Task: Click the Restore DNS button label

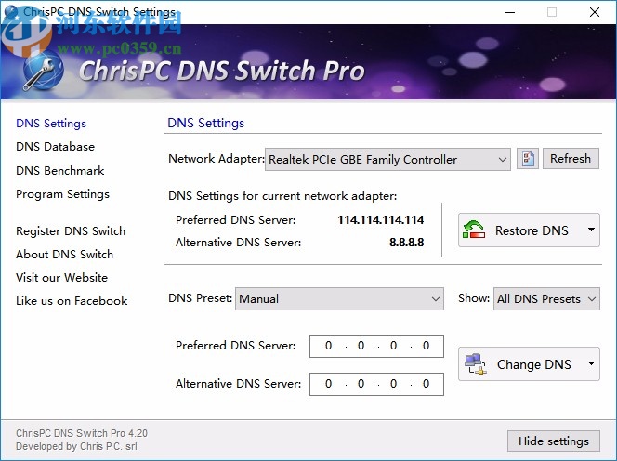Action: click(x=532, y=230)
